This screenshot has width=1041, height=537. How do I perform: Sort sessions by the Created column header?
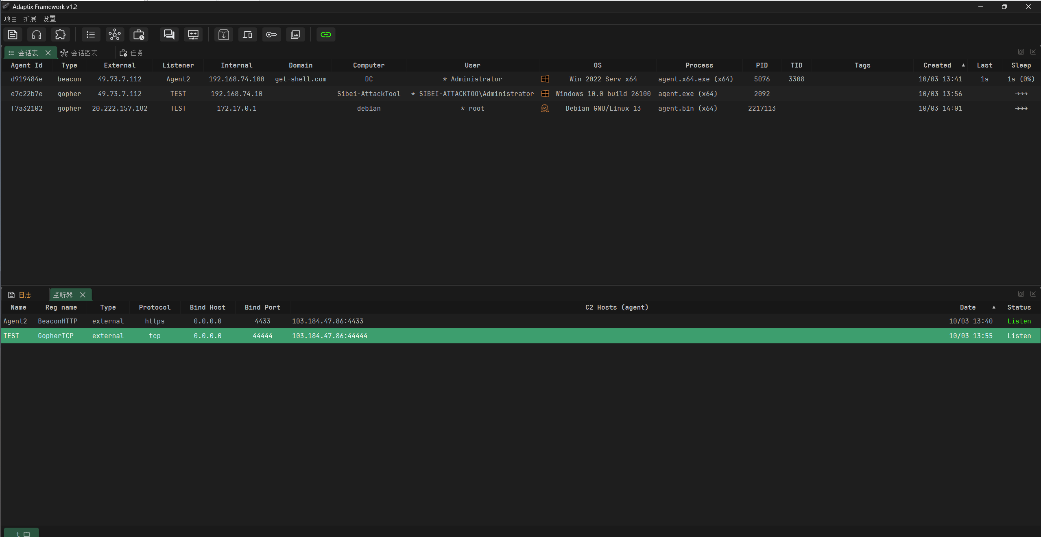point(937,65)
